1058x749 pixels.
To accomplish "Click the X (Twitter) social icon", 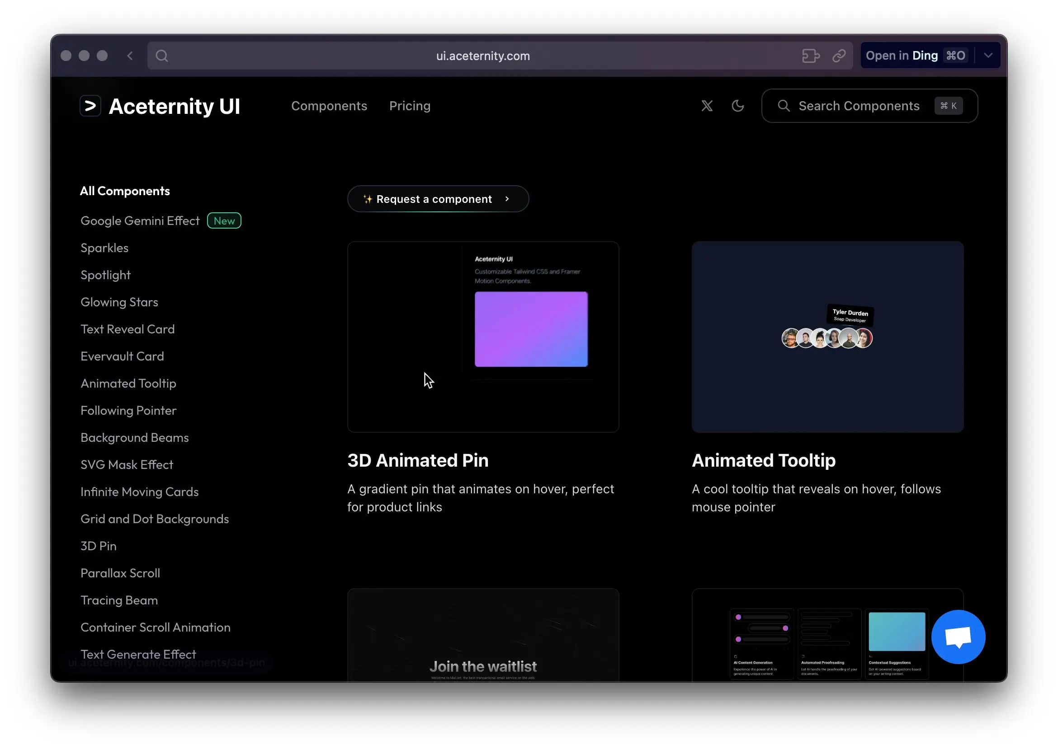I will 707,105.
